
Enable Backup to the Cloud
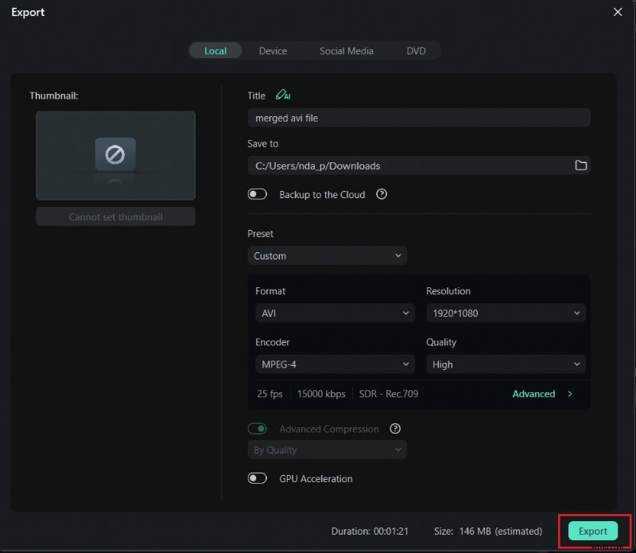[258, 193]
